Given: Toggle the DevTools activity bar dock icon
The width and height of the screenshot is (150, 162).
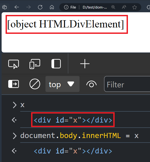Looking at the screenshot, I should click(x=56, y=64).
